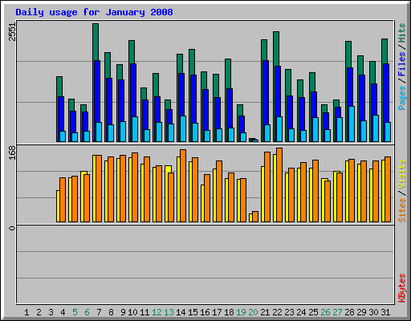Click day 29 on the x-axis
Image resolution: width=411 pixels, height=321 pixels.
(361, 312)
